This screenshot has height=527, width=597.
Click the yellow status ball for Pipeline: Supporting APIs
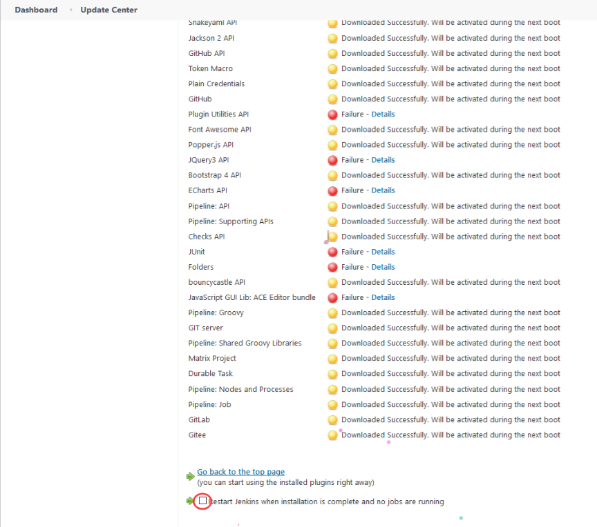tap(332, 221)
